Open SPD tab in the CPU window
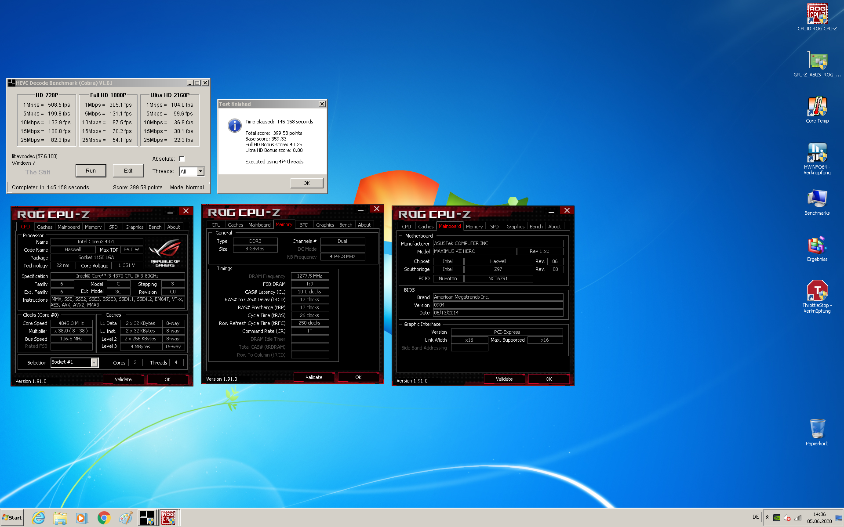The width and height of the screenshot is (844, 527). pyautogui.click(x=113, y=227)
